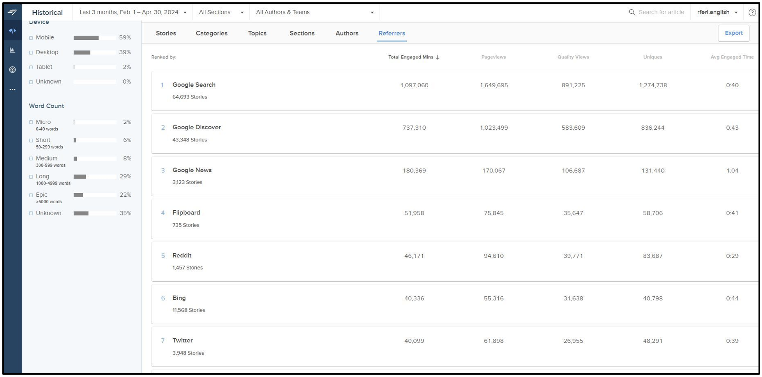Switch to the Categories tab

click(x=212, y=33)
